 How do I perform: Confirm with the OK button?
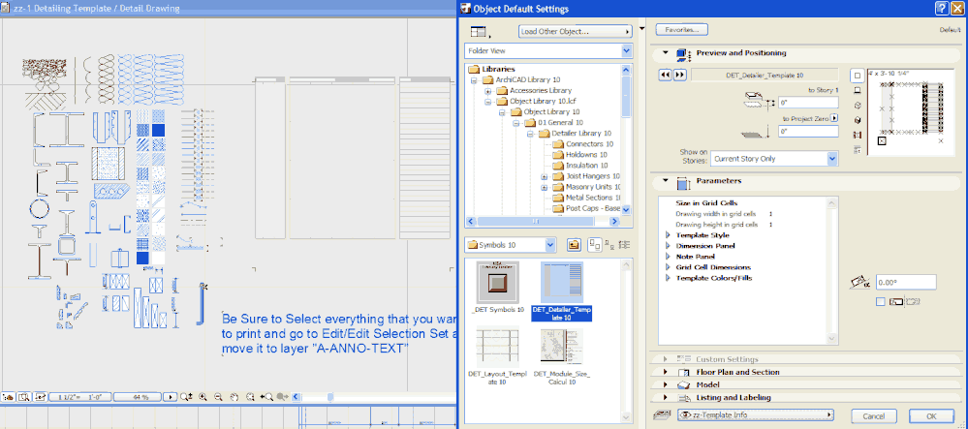[x=931, y=416]
